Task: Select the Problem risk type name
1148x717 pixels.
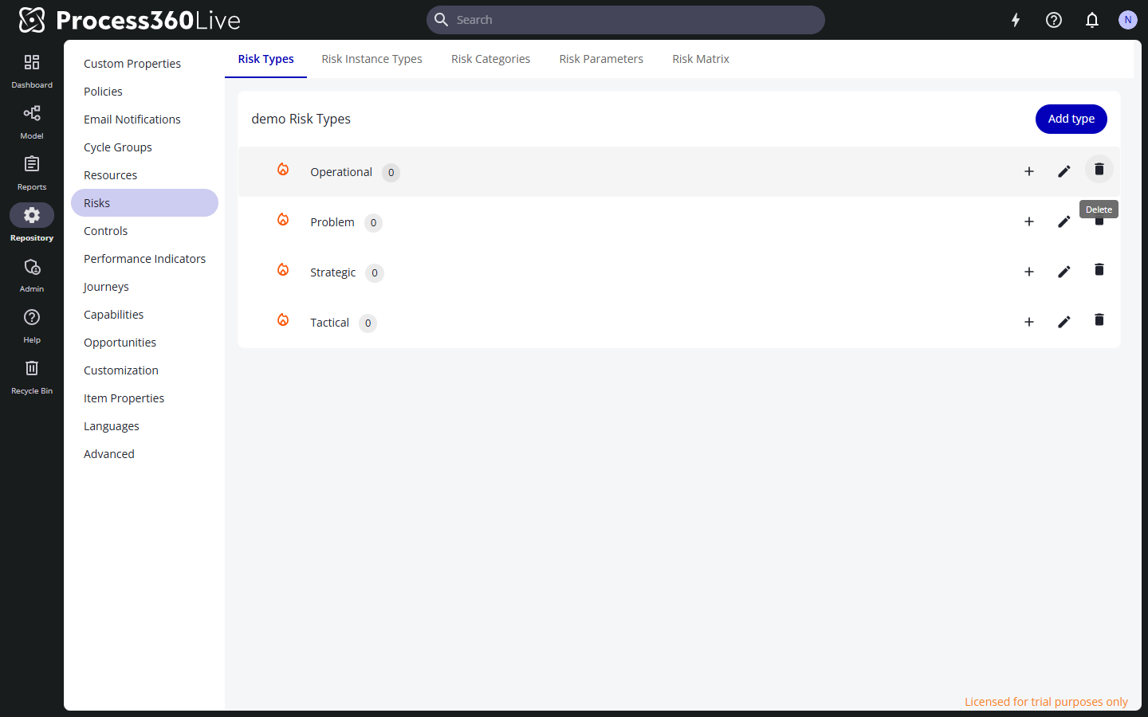Action: [332, 222]
